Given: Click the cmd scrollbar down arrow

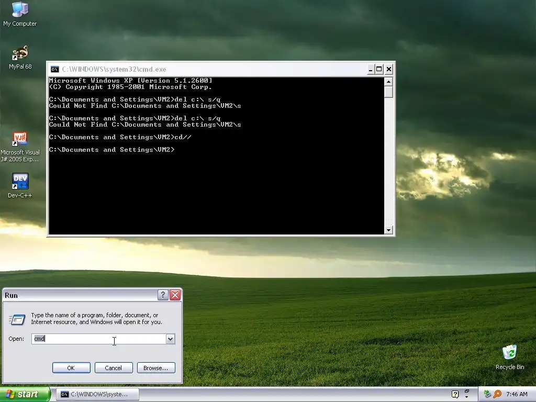Looking at the screenshot, I should click(x=388, y=230).
